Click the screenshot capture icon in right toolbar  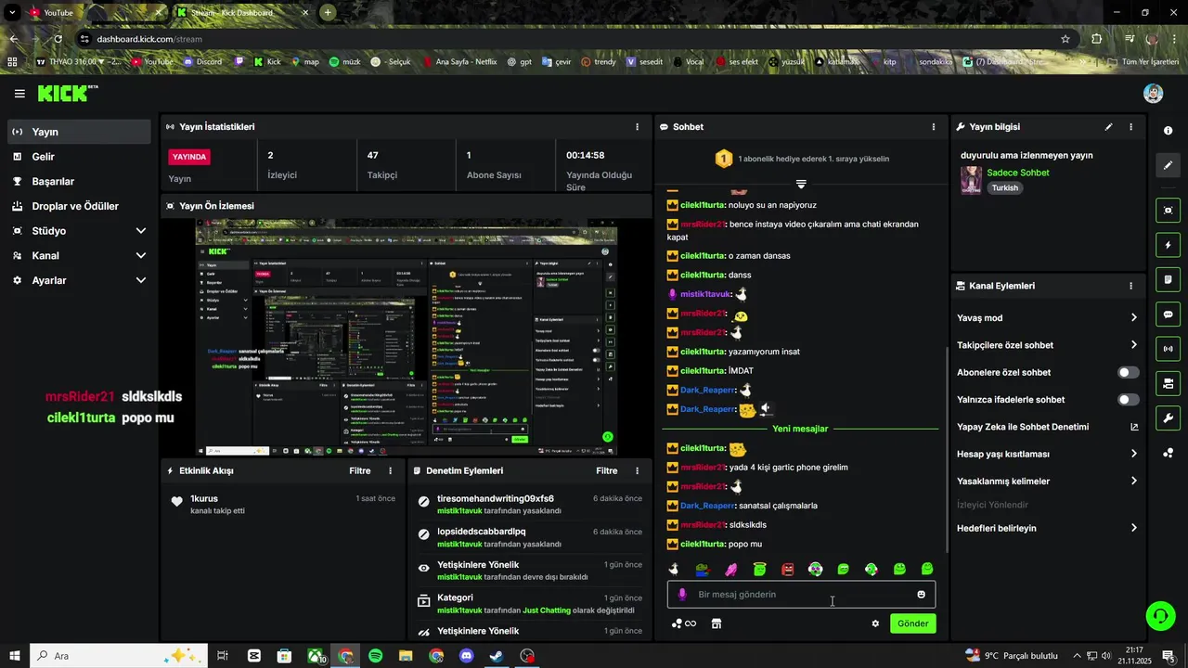coord(1169,211)
